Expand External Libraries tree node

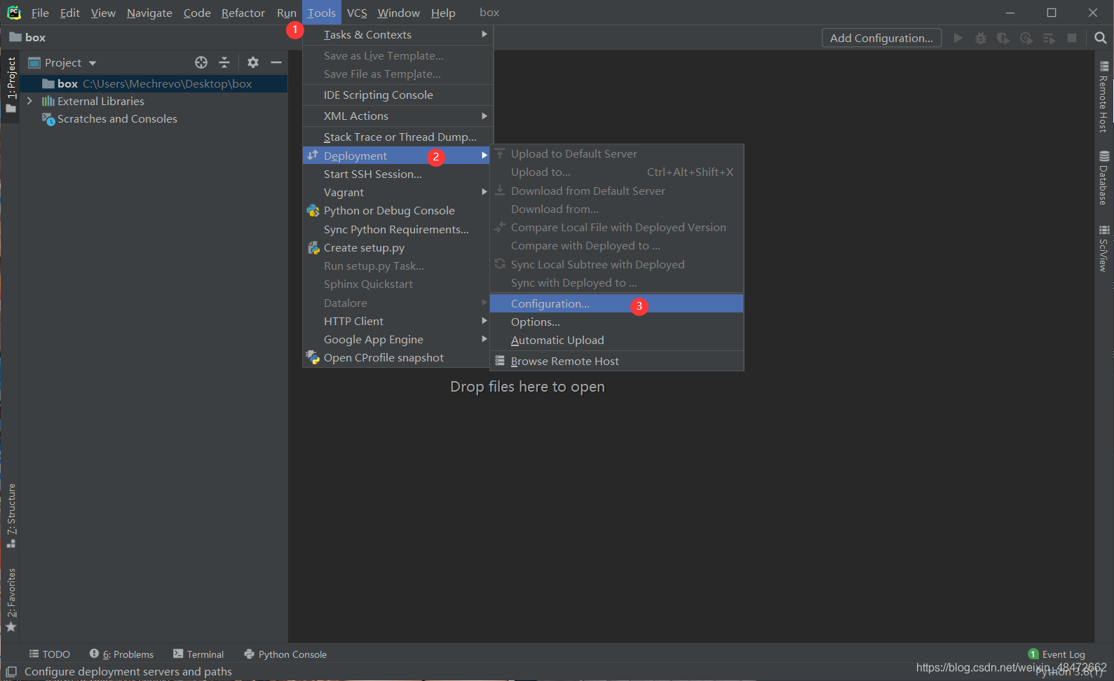(29, 101)
